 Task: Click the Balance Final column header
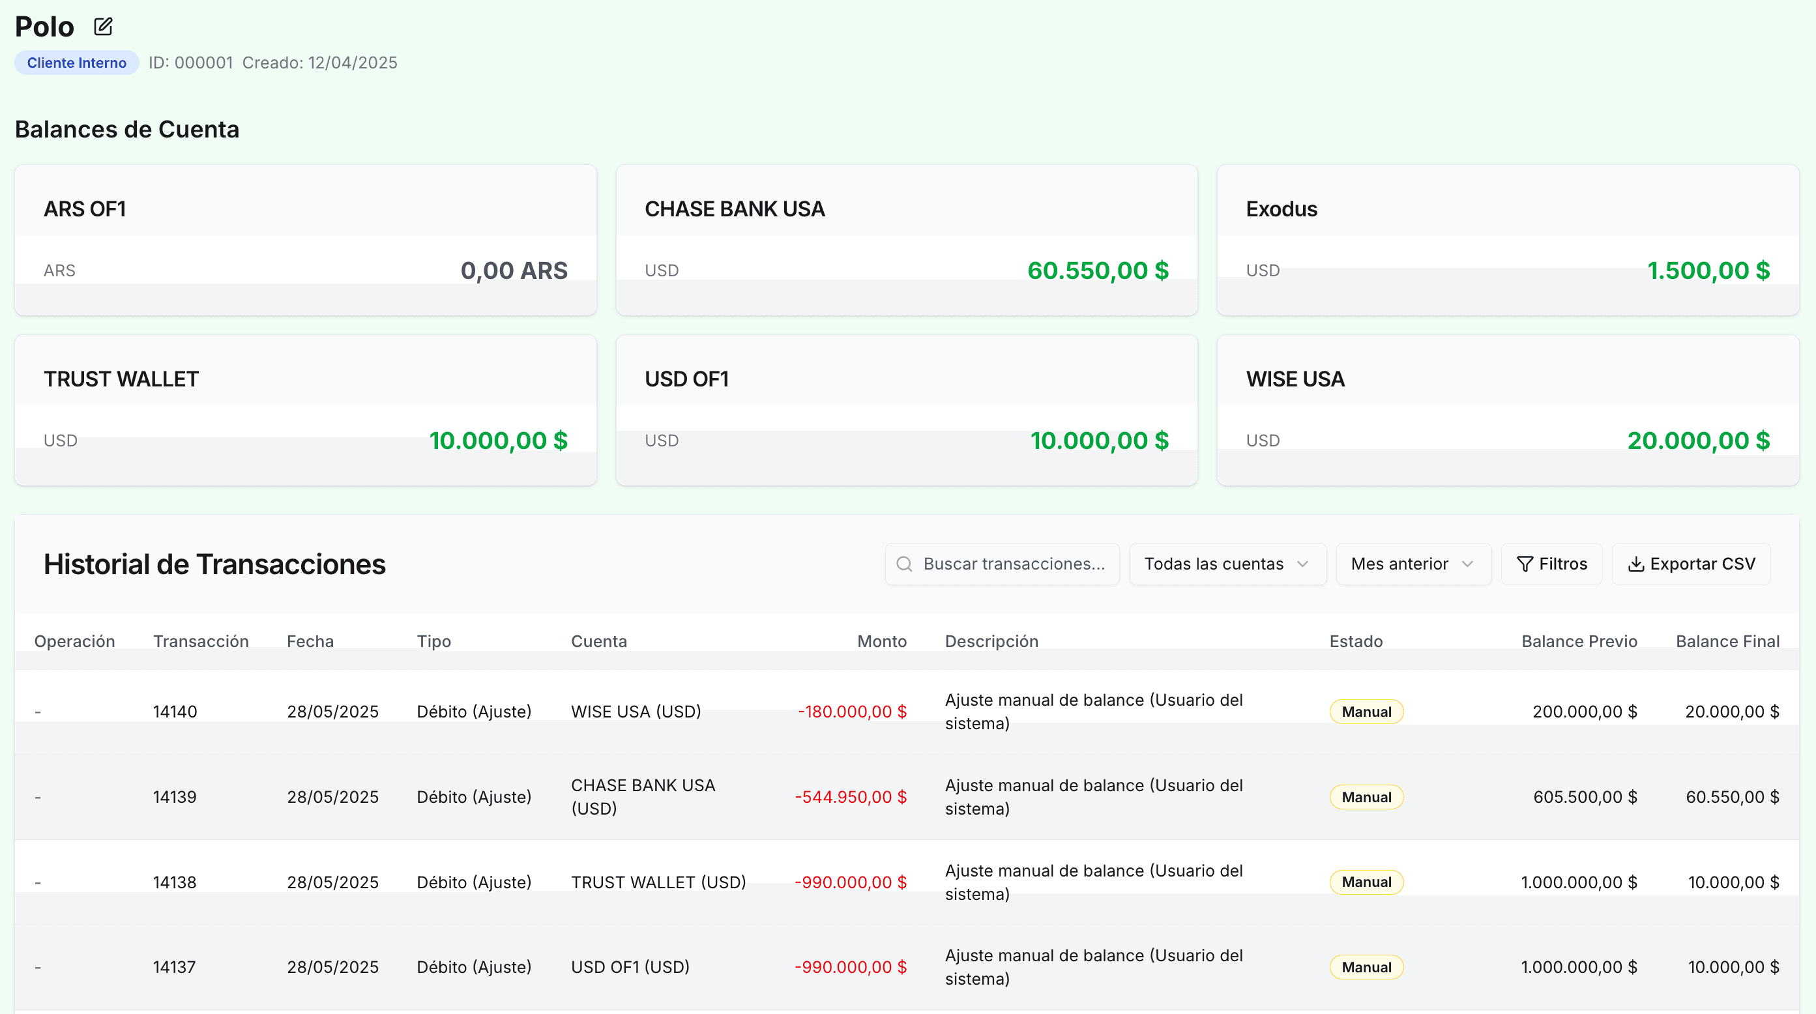[1727, 641]
